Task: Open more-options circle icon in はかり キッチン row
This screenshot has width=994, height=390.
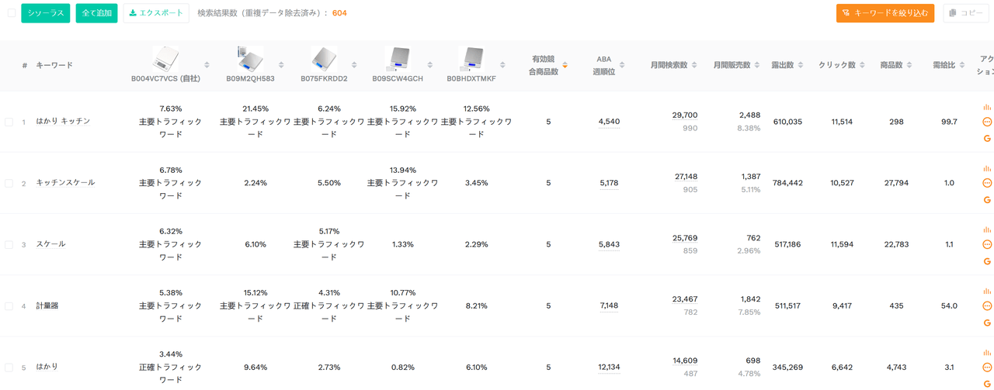Action: tap(987, 122)
